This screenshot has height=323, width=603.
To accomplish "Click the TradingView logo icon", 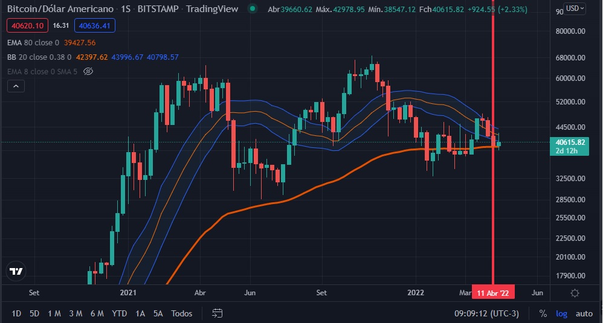I will (x=16, y=271).
